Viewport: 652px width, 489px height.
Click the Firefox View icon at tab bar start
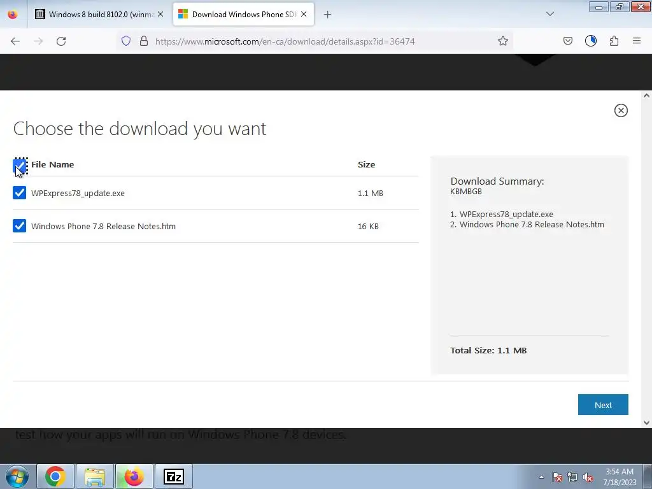(13, 14)
